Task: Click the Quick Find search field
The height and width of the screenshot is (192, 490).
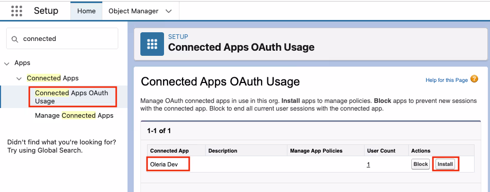Action: (x=62, y=38)
